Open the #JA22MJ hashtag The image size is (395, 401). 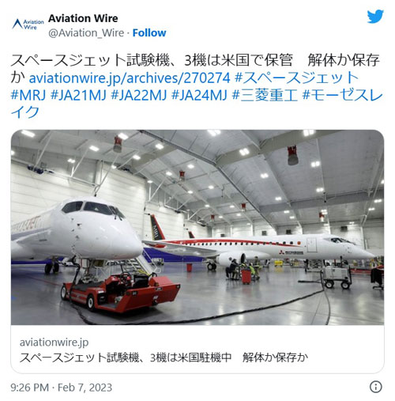139,95
